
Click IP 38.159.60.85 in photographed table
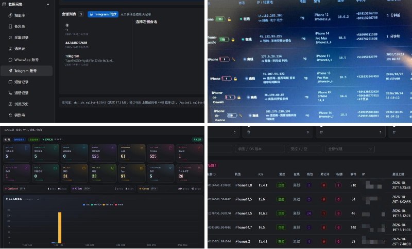273,95
